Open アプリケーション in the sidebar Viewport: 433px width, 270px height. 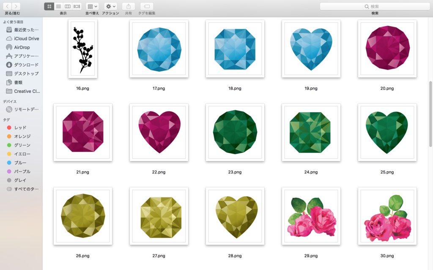click(x=22, y=56)
